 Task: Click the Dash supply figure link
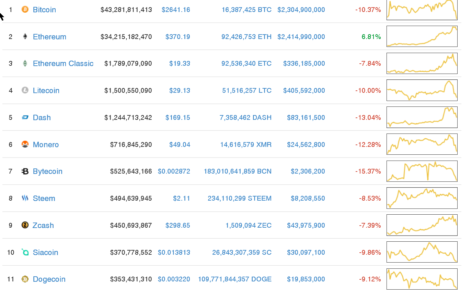point(245,117)
